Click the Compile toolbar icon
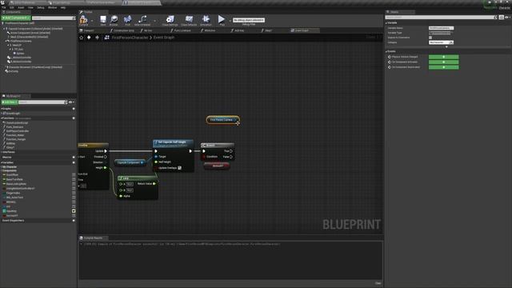Image resolution: width=512 pixels, height=288 pixels. coord(83,19)
